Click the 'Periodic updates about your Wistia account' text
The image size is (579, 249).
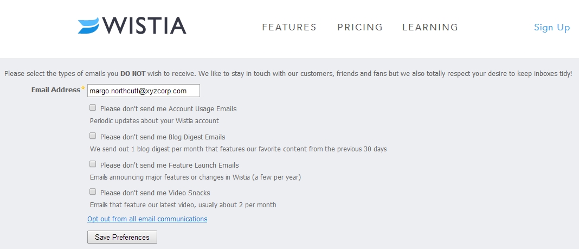point(155,121)
